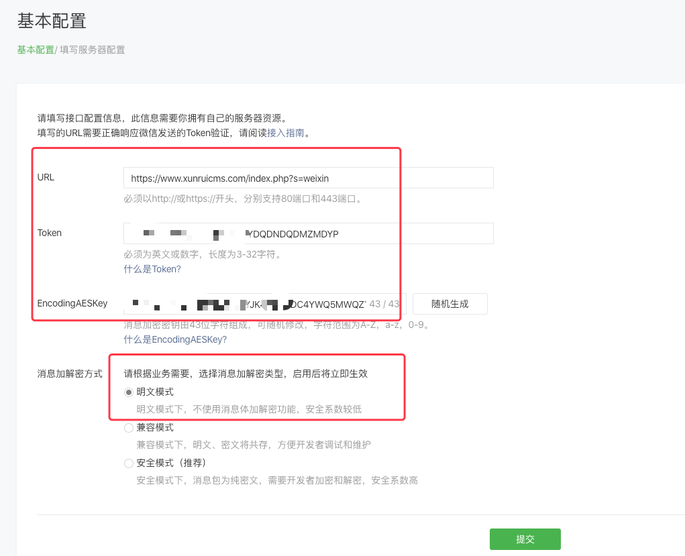This screenshot has height=556, width=685.
Task: Click the 消息加解密方式 label
Action: point(70,374)
